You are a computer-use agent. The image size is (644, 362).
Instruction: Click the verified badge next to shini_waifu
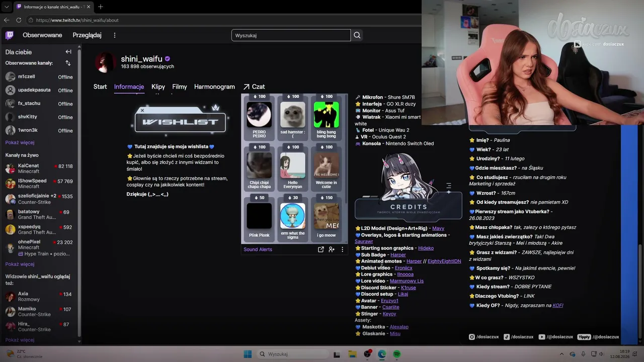point(168,59)
